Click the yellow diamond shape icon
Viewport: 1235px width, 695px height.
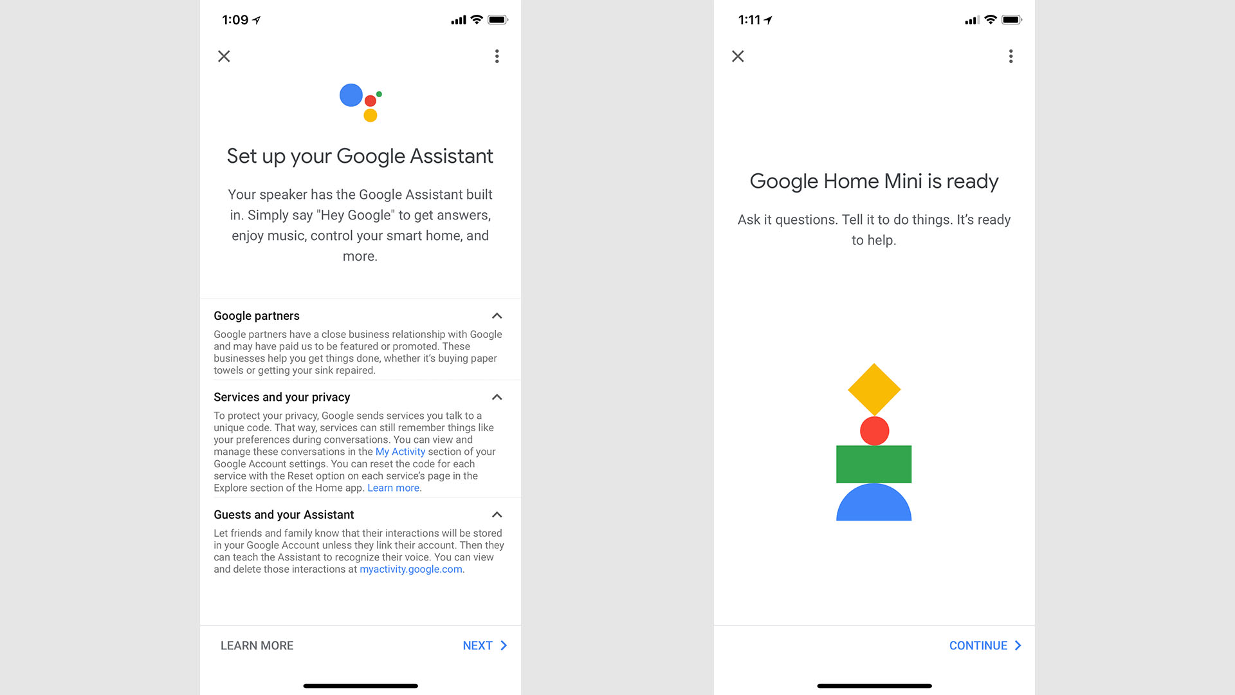[x=874, y=391]
